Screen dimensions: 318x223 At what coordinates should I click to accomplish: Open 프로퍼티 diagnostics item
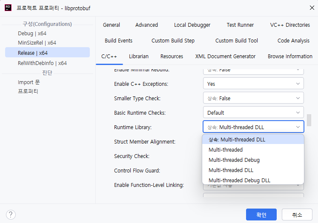click(28, 91)
